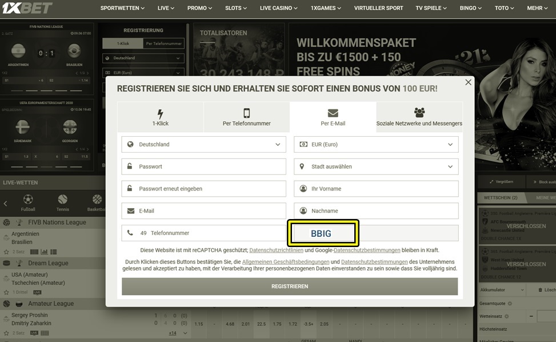Click the REGISTRIEREN button
This screenshot has width=556, height=342.
point(290,287)
